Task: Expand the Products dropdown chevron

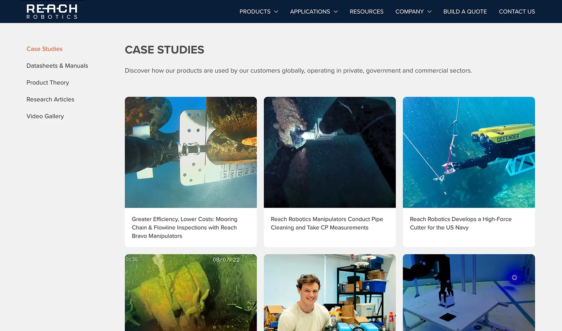Action: pyautogui.click(x=276, y=12)
